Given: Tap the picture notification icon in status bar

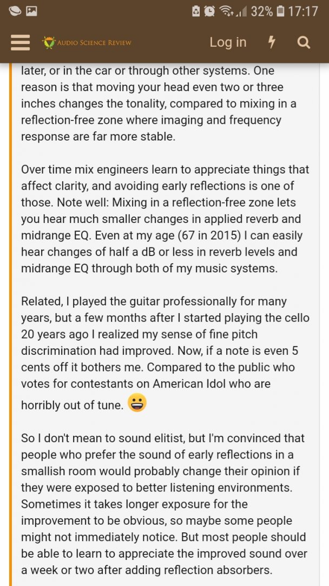Looking at the screenshot, I should coord(32,11).
